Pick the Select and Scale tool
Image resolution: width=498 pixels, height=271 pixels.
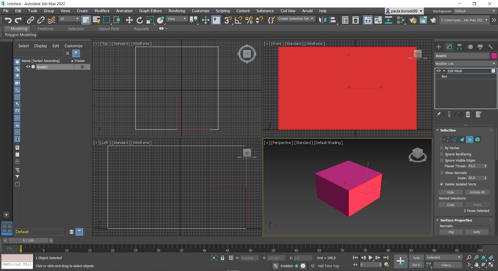coord(150,20)
